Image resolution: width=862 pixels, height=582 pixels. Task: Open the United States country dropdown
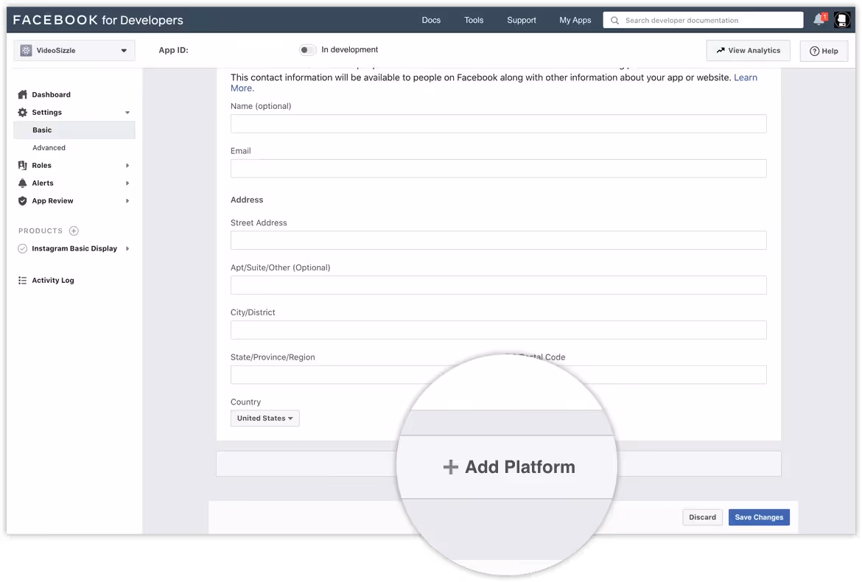(265, 418)
